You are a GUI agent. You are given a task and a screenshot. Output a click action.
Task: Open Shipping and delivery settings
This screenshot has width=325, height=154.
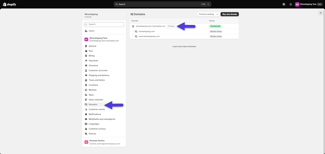(x=104, y=75)
